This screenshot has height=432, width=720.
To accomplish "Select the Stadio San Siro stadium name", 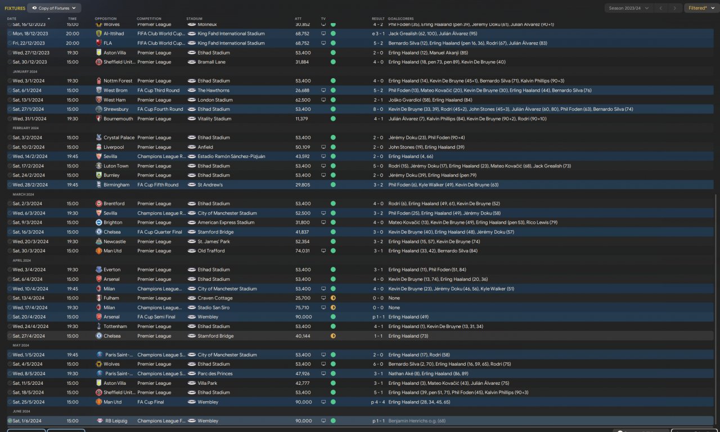I will 214,308.
